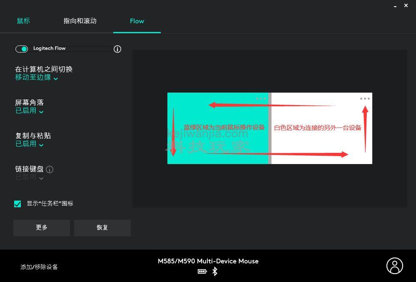Click the ellipsis menu on the teal screen

point(261,98)
